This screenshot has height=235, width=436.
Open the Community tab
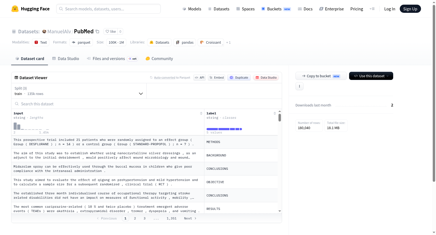pyautogui.click(x=159, y=59)
